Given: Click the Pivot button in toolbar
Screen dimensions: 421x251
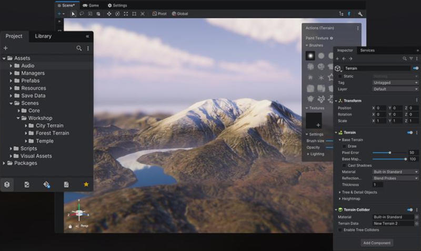Looking at the screenshot, I should 159,14.
